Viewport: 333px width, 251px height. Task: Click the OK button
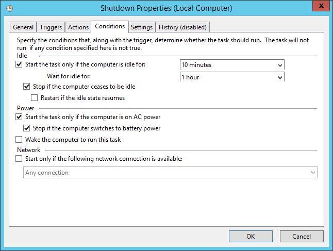click(251, 237)
